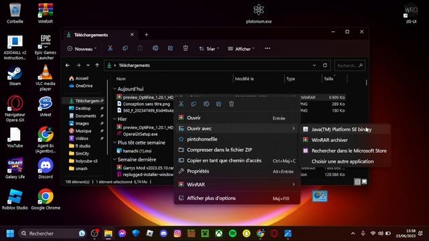
Task: Click the Copy icon in context menu
Action: (x=194, y=104)
